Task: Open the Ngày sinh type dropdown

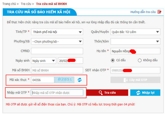Action: [x=43, y=61]
